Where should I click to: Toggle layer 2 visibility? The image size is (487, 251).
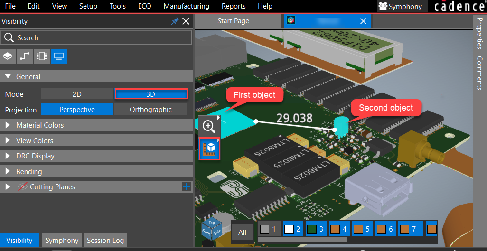click(293, 229)
